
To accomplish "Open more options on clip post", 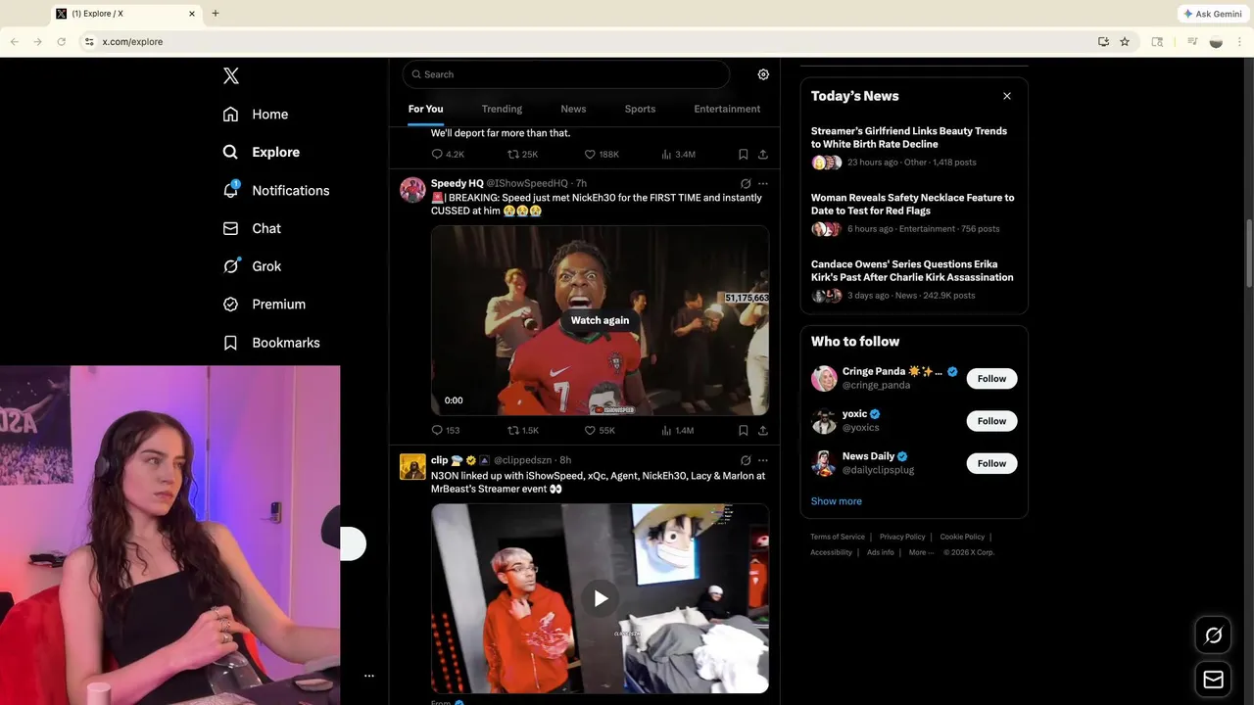I will (763, 460).
